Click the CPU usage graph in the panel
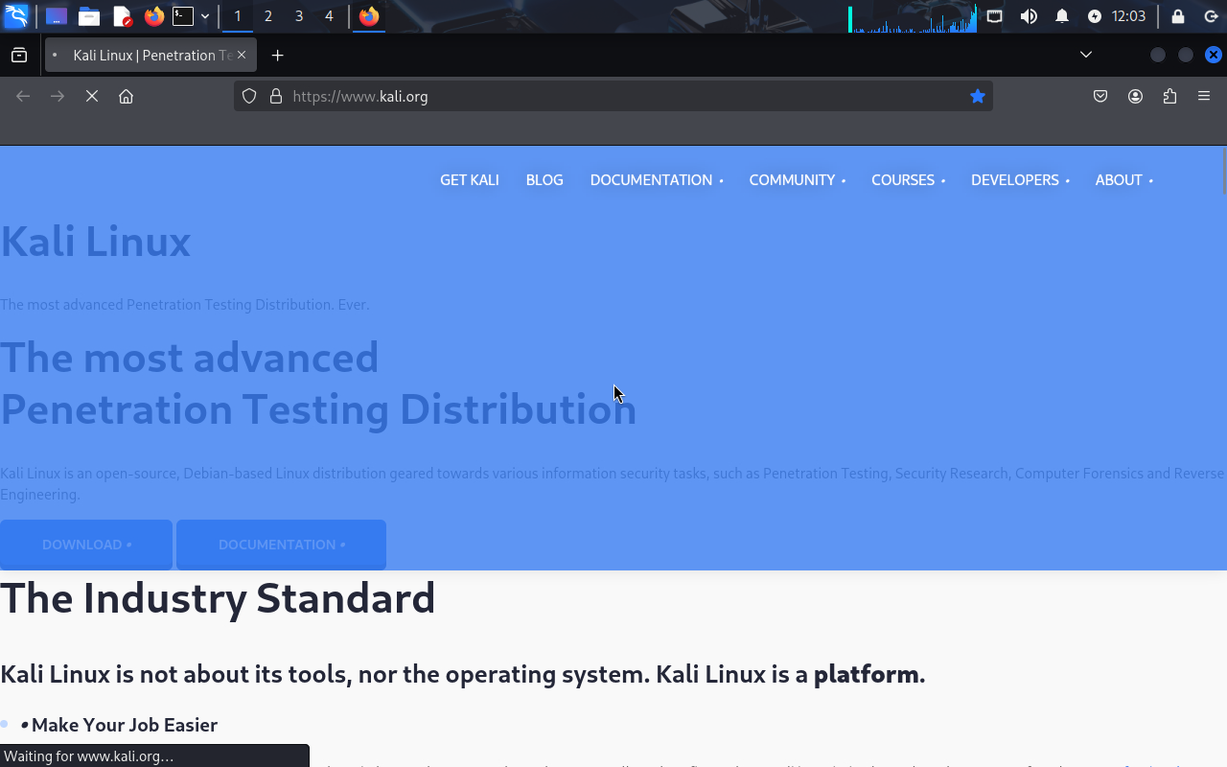The width and height of the screenshot is (1227, 767). 913,17
